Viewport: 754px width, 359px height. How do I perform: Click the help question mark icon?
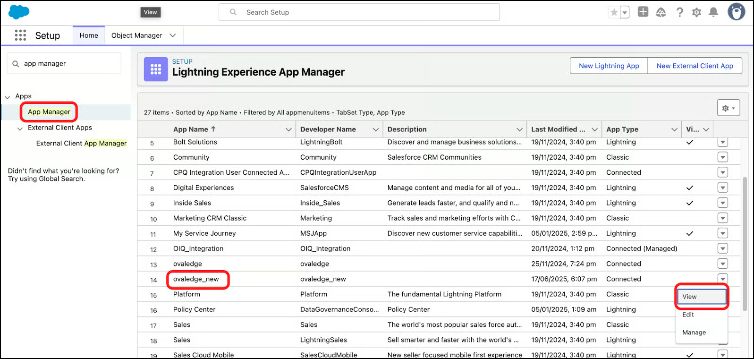point(679,12)
